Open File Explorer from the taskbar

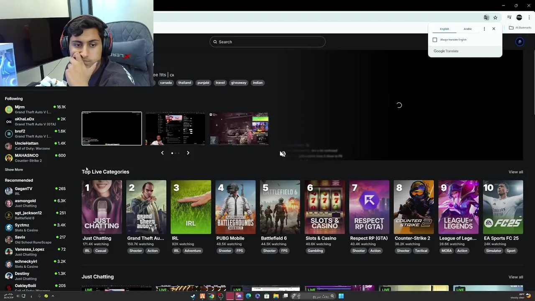click(276, 296)
